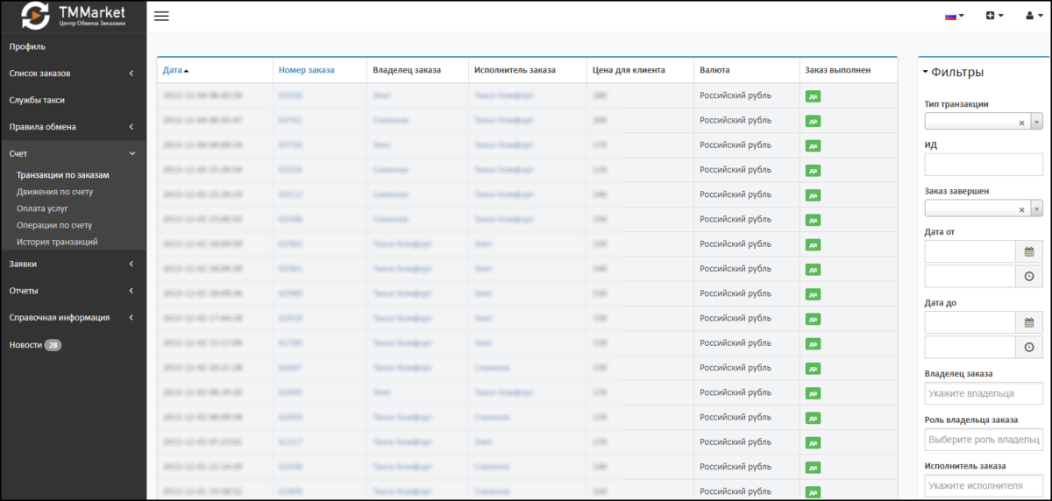The image size is (1052, 501).
Task: Open the user account icon menu
Action: (x=1034, y=16)
